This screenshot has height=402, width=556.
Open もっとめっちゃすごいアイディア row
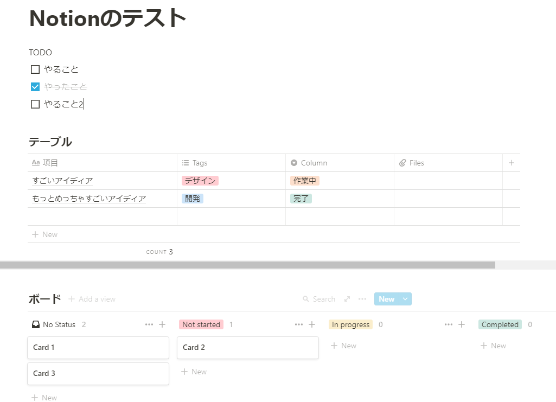click(89, 199)
